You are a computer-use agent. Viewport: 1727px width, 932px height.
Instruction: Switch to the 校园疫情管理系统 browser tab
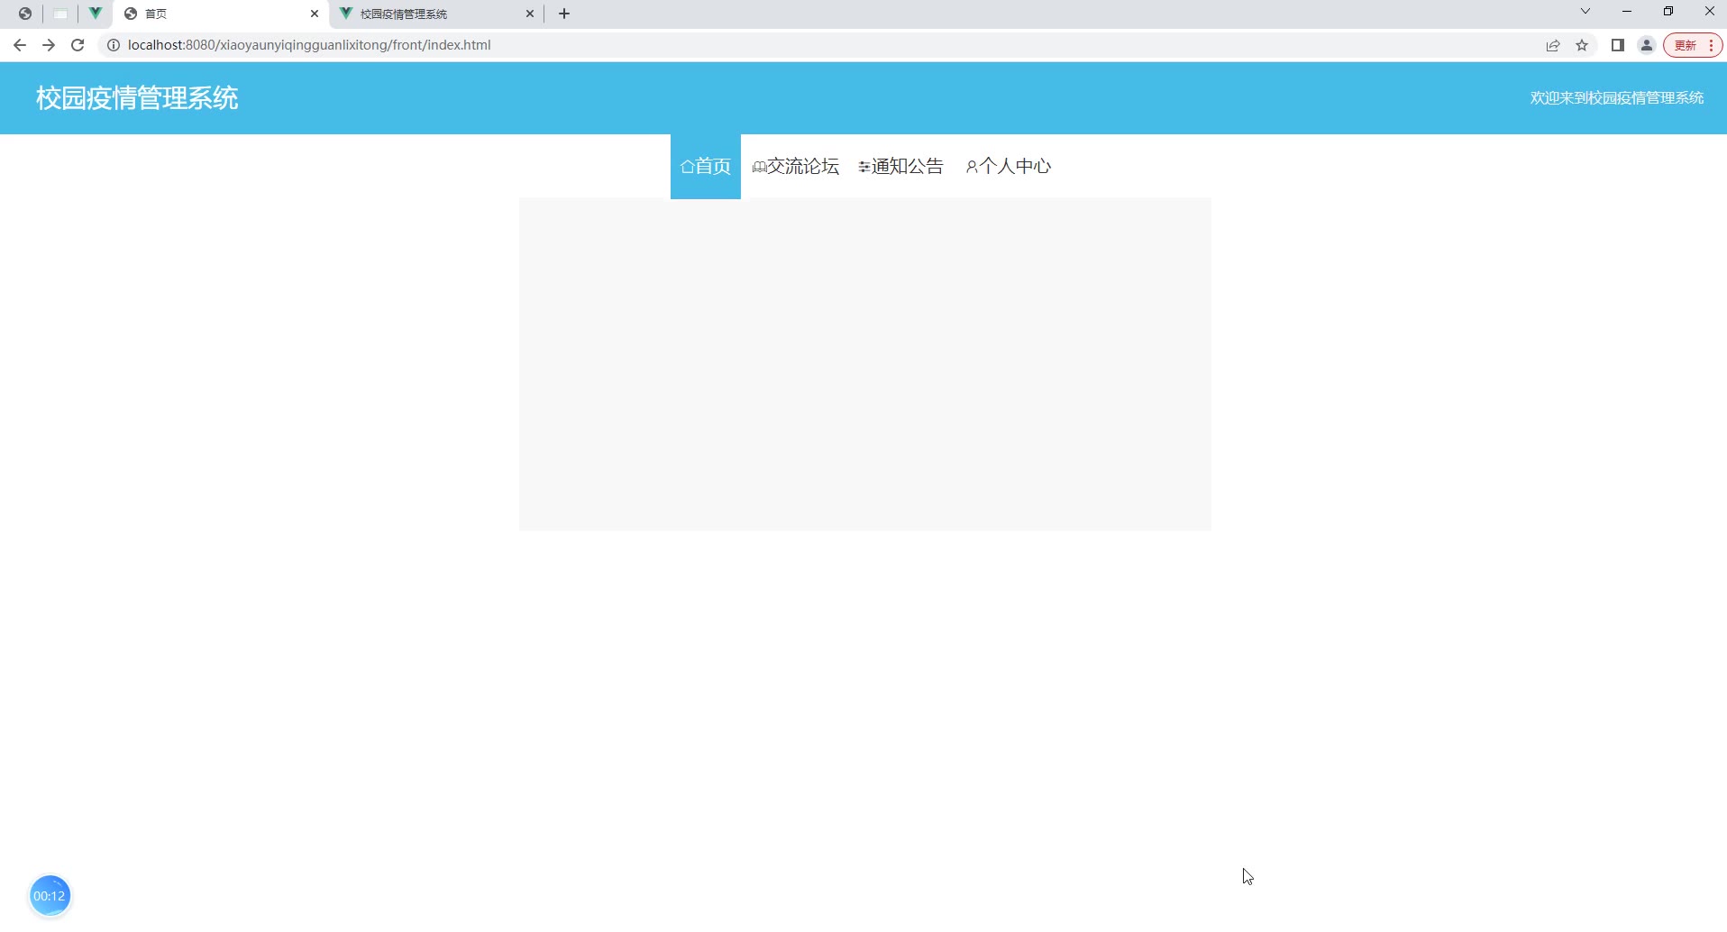coord(436,14)
